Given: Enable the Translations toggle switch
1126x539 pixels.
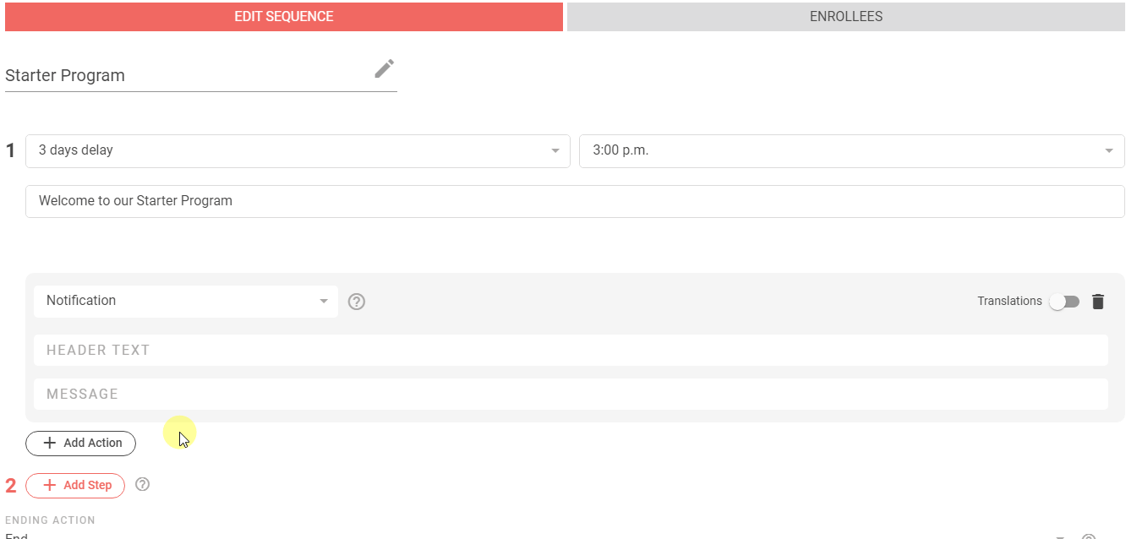Looking at the screenshot, I should pos(1064,302).
